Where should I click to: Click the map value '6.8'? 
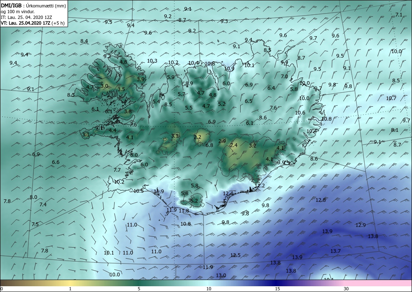[209, 145]
